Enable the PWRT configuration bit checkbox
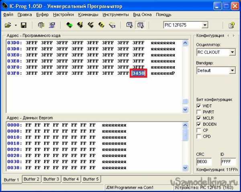 click(199, 112)
